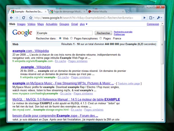This screenshot has height=131, width=174.
Task: Click the vertical scrollbar thumb
Action: click(x=162, y=45)
